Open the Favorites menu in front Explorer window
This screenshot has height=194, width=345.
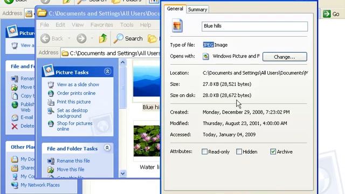point(102,25)
